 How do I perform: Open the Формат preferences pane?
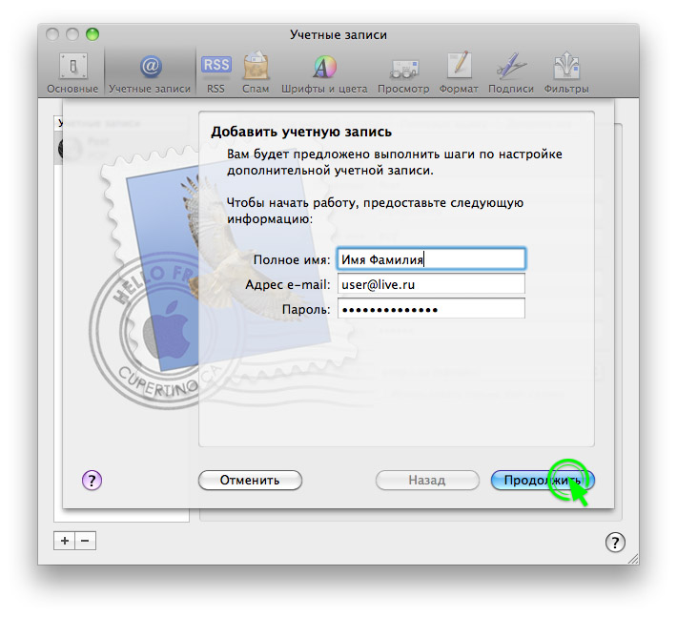tap(459, 72)
